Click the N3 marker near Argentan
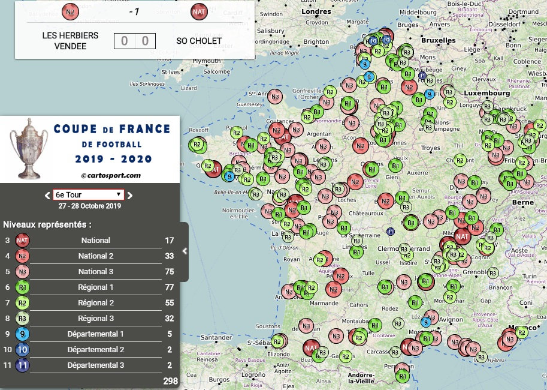Image resolution: width=547 pixels, height=390 pixels. (x=323, y=147)
